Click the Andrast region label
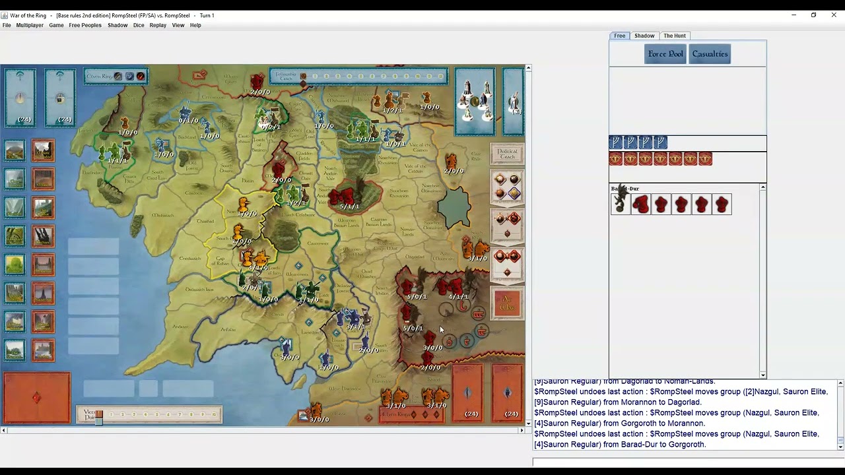This screenshot has height=475, width=845. 180,327
